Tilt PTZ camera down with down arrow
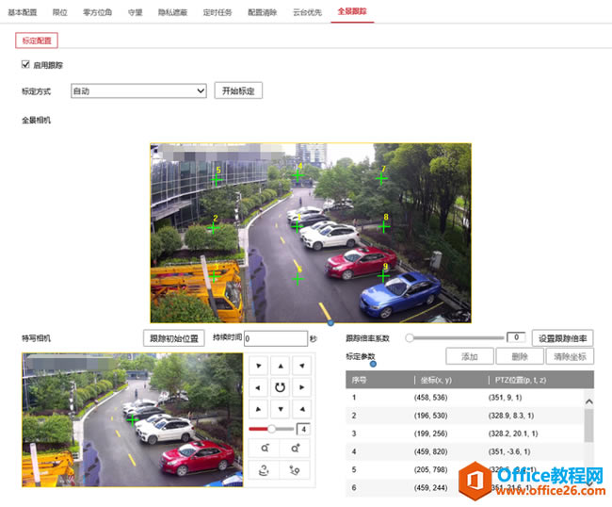 (281, 409)
